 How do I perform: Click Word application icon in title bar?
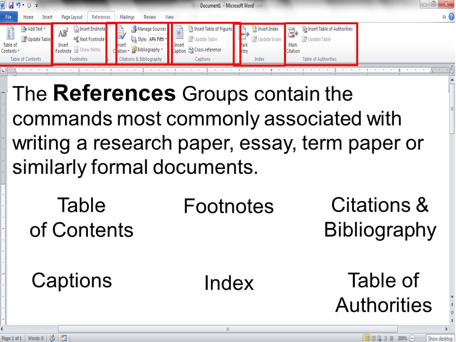pos(3,5)
